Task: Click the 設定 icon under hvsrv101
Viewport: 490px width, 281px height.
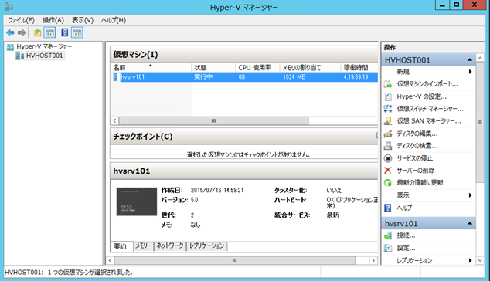Action: pyautogui.click(x=388, y=249)
